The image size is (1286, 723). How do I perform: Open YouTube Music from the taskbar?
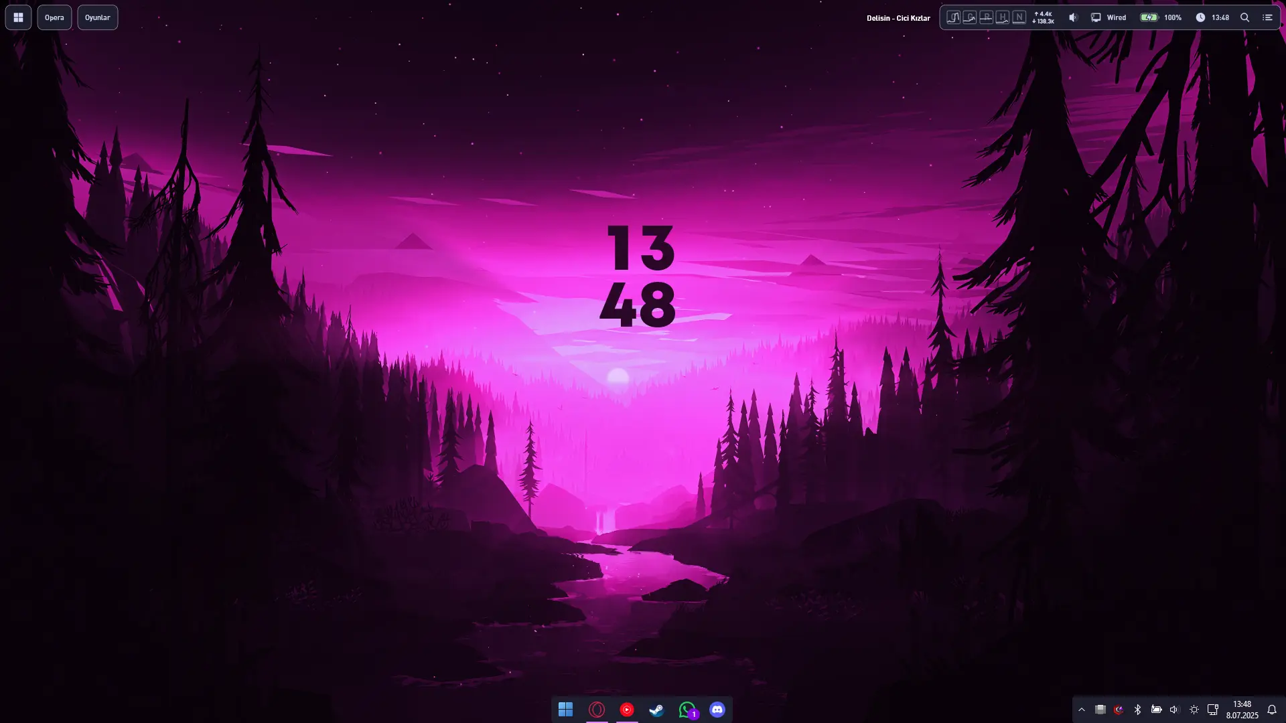(x=627, y=710)
